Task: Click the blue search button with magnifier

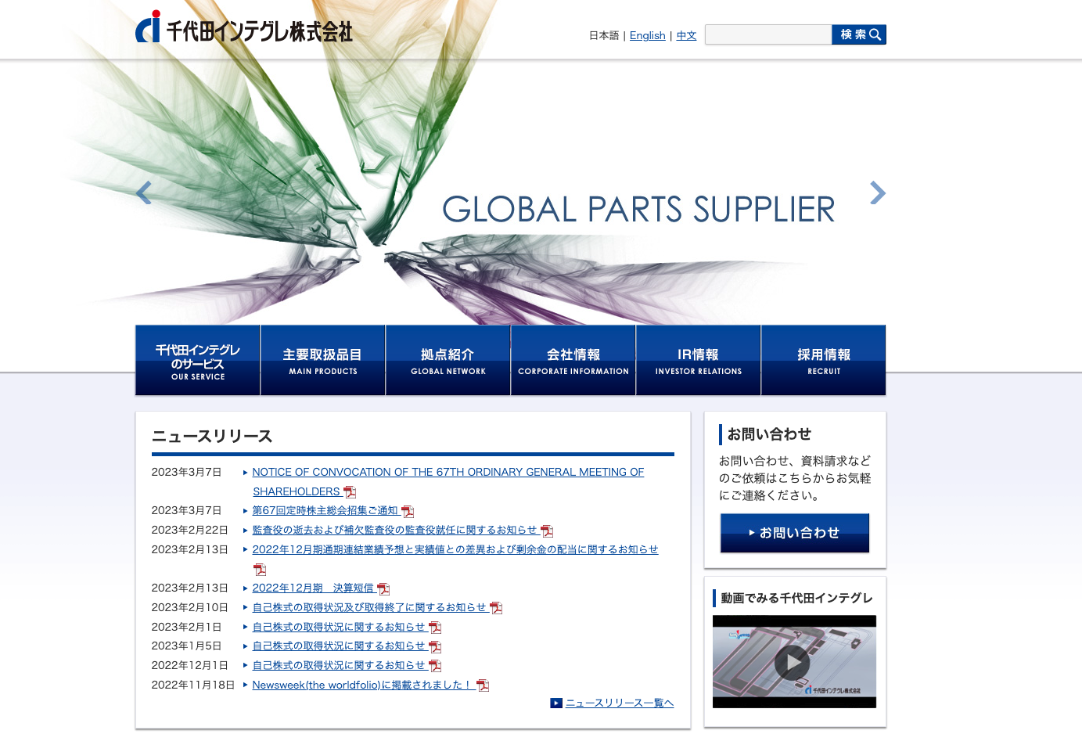Action: (859, 34)
